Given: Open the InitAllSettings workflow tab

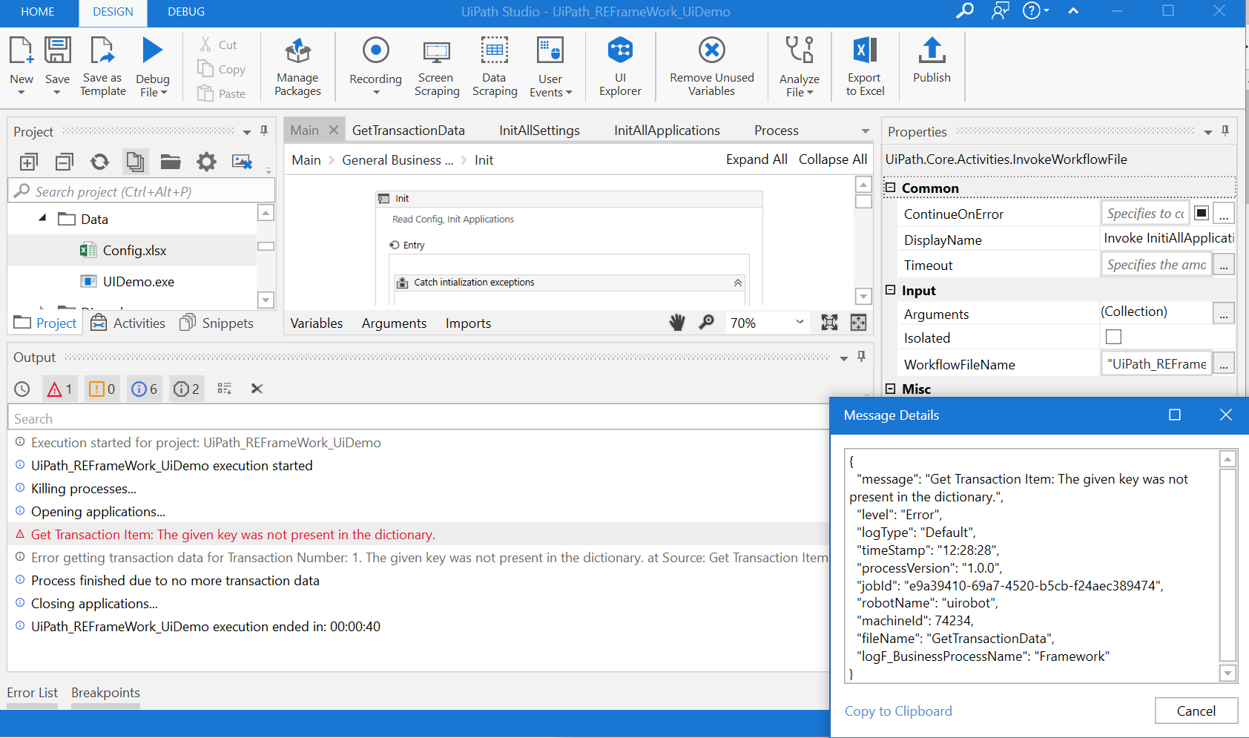Looking at the screenshot, I should (x=539, y=131).
